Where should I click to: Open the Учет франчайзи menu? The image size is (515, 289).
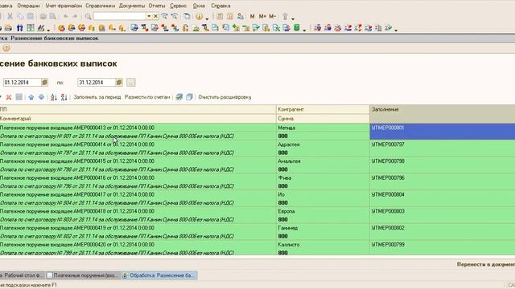[64, 6]
